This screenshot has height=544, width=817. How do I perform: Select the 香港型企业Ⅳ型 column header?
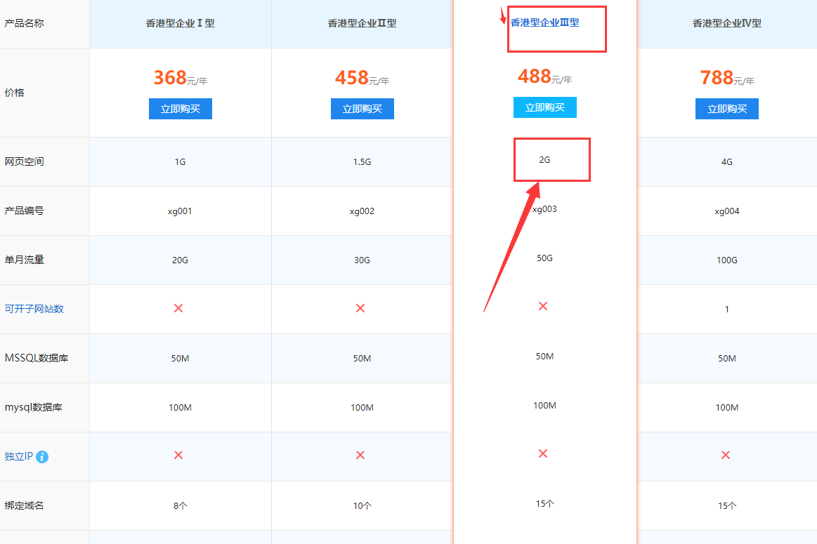click(x=727, y=23)
